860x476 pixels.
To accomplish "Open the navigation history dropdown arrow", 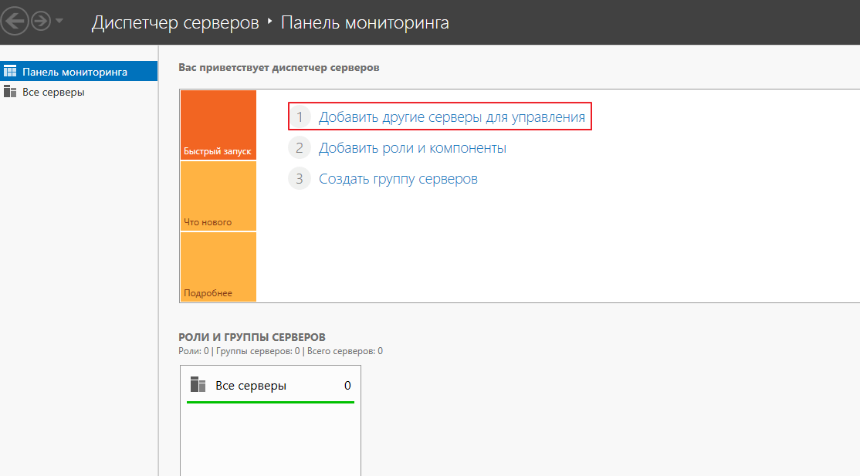I will [59, 22].
